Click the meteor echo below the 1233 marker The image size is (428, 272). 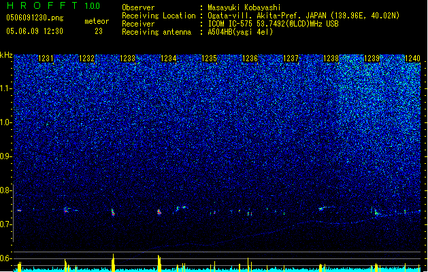(x=113, y=213)
